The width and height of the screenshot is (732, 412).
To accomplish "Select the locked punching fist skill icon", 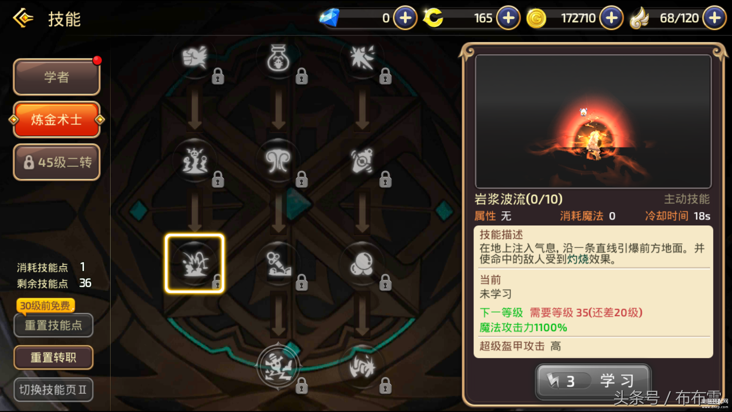I will point(194,58).
